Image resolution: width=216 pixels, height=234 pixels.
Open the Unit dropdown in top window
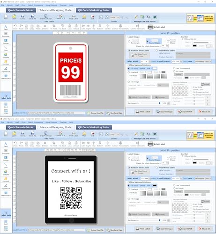click(x=203, y=61)
